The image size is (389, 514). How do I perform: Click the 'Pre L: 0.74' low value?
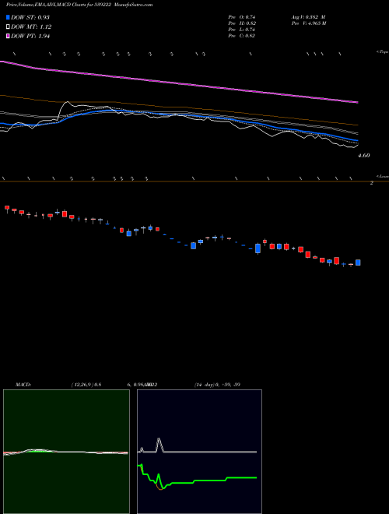[242, 30]
